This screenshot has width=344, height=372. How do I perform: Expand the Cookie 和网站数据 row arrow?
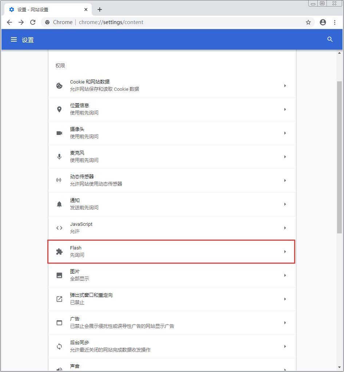pyautogui.click(x=285, y=86)
